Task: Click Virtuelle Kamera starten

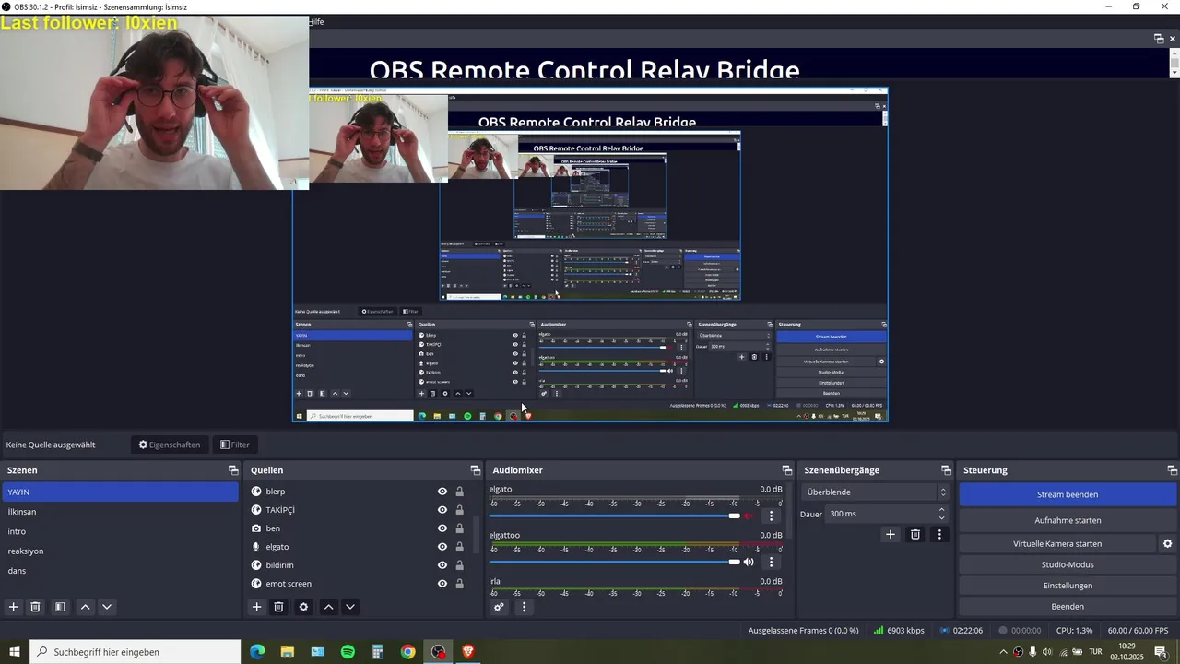Action: tap(1057, 544)
